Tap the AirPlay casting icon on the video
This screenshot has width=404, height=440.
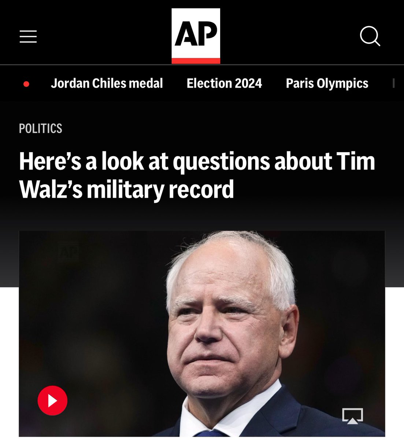pos(353,416)
